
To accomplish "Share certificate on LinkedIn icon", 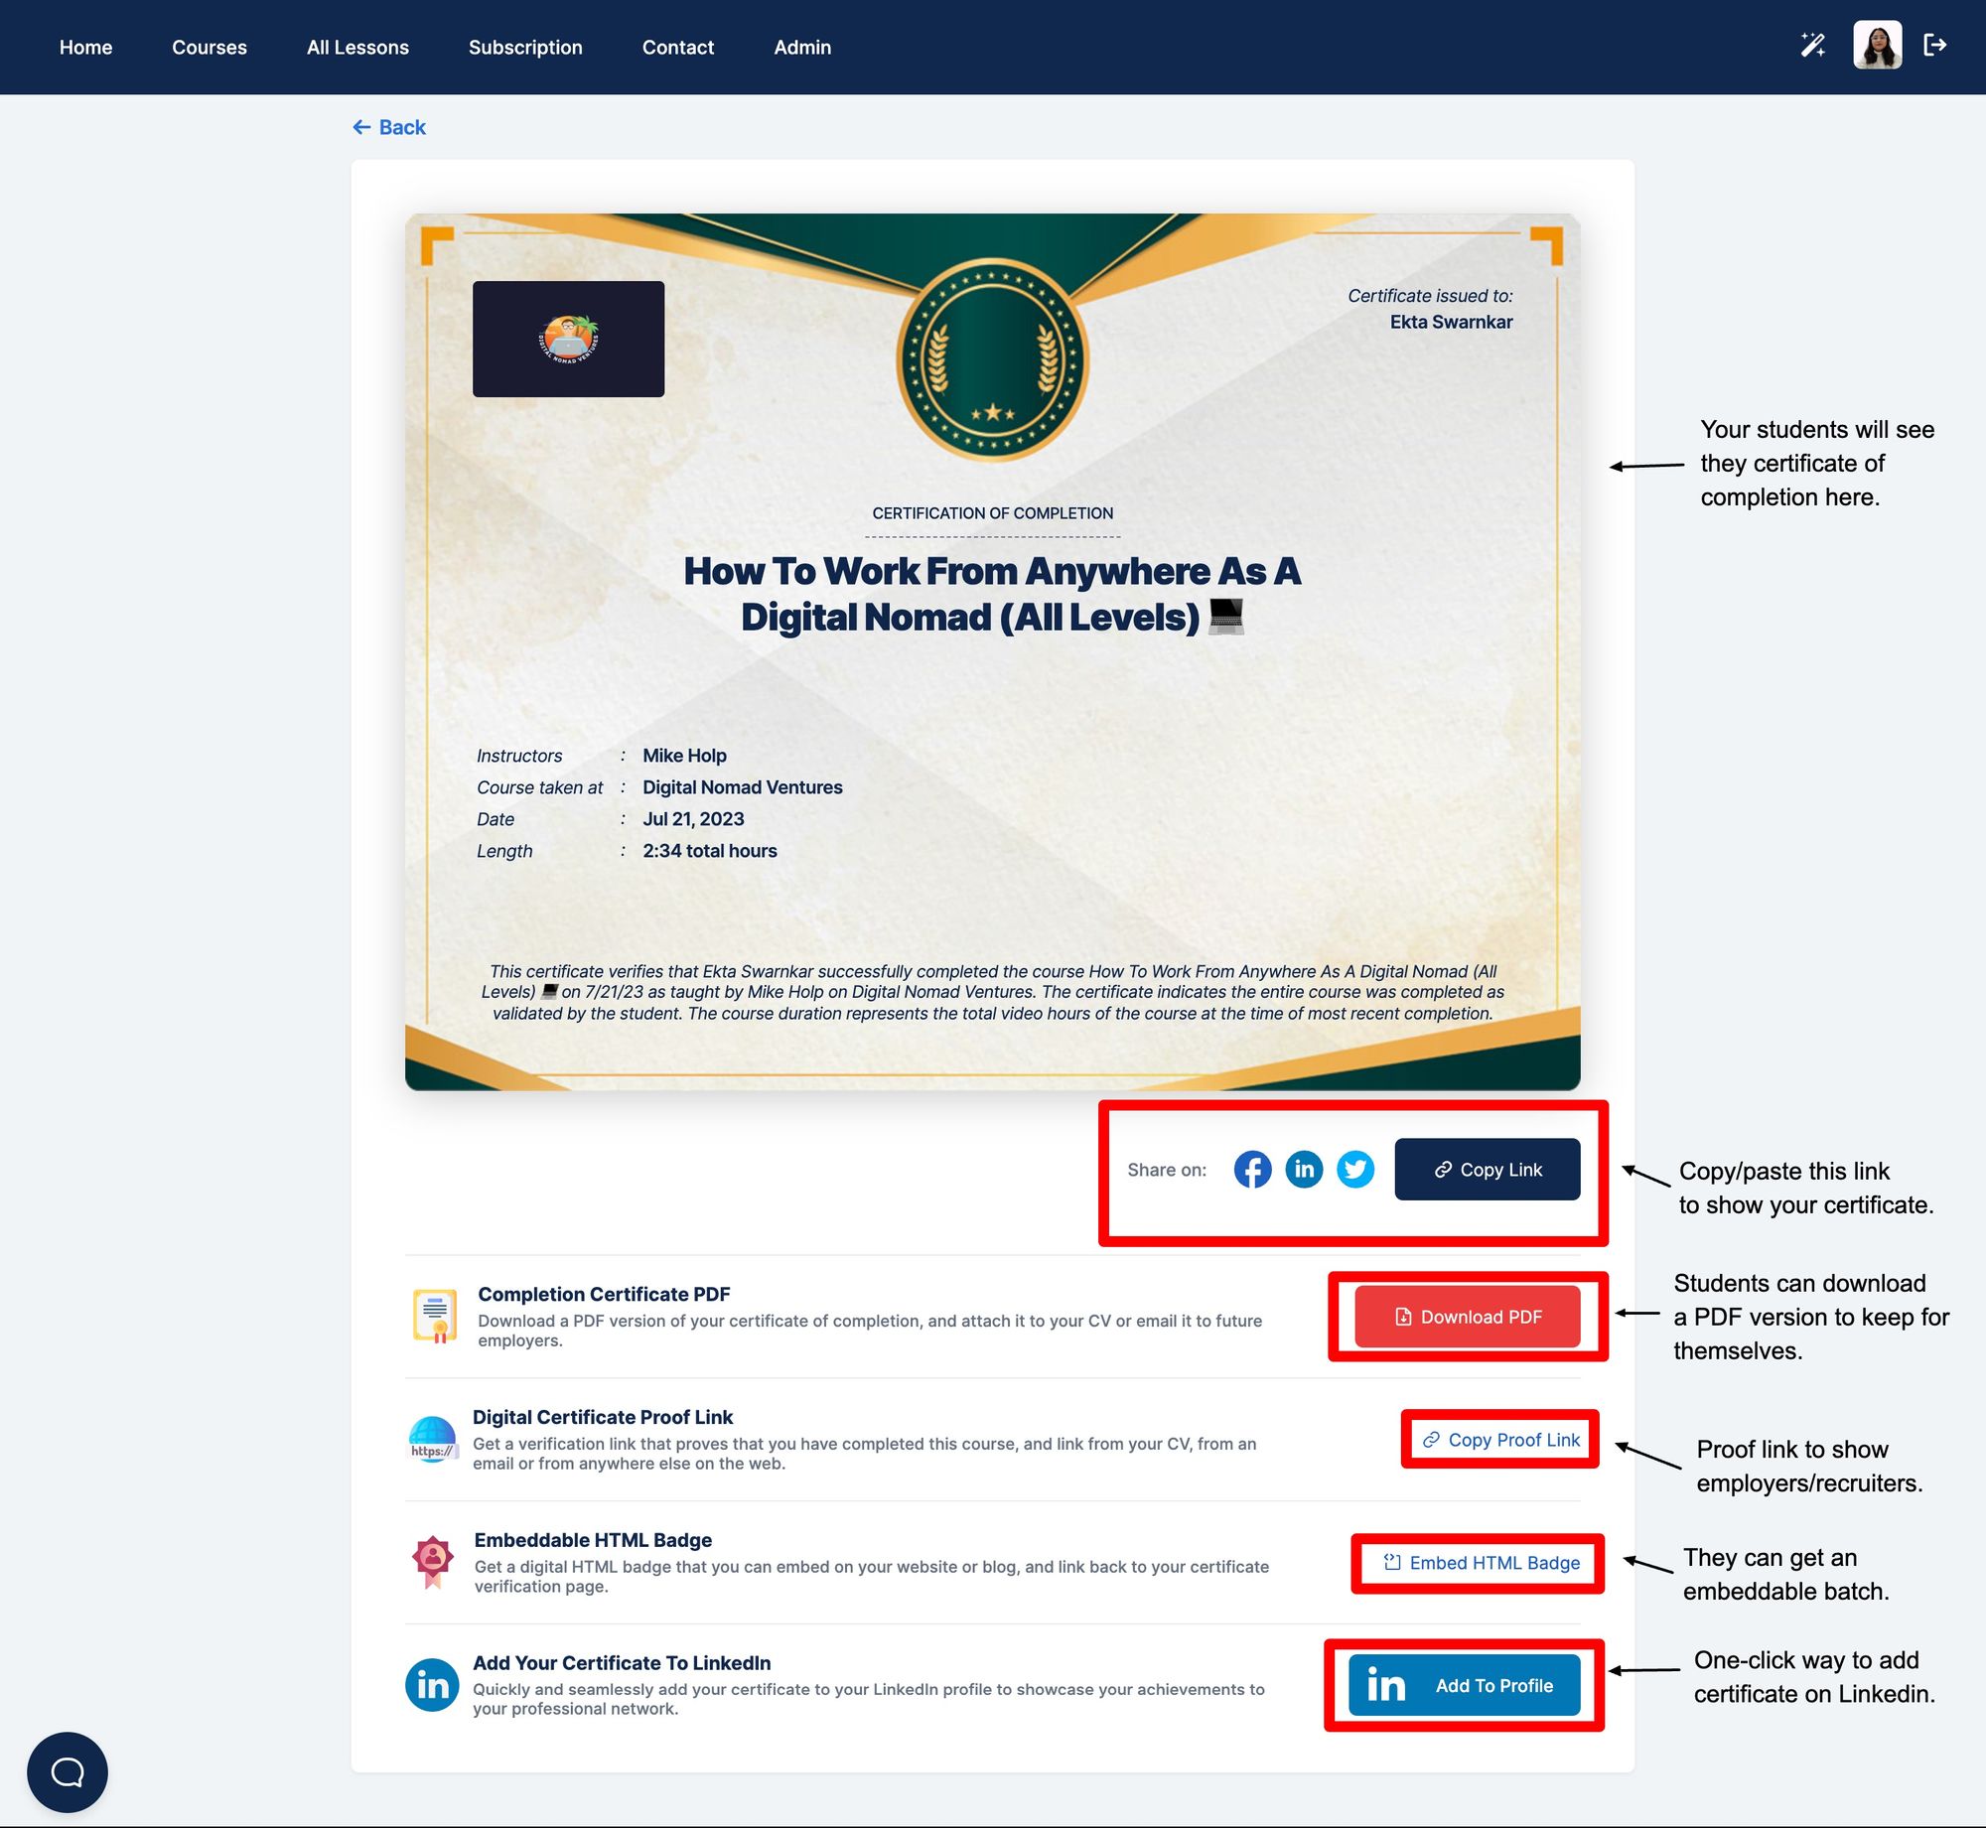I will [x=1304, y=1169].
